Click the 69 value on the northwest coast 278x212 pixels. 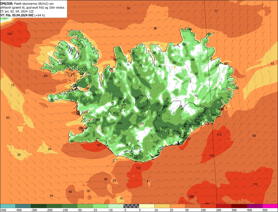pyautogui.click(x=115, y=60)
